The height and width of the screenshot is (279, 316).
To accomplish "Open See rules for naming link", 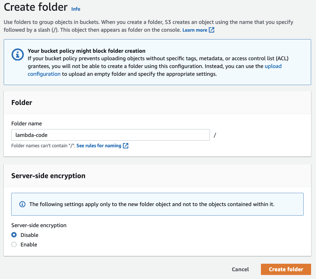I will (99, 146).
